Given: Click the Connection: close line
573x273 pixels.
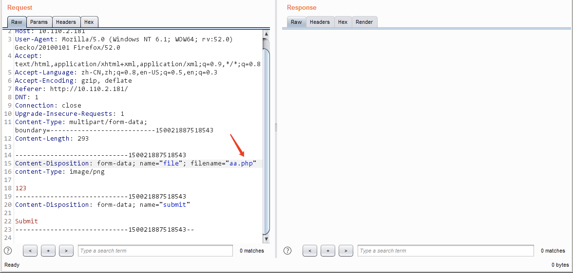Looking at the screenshot, I should point(48,106).
